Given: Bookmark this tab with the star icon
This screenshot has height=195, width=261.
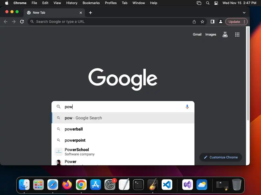Looking at the screenshot, I should pyautogui.click(x=202, y=22).
